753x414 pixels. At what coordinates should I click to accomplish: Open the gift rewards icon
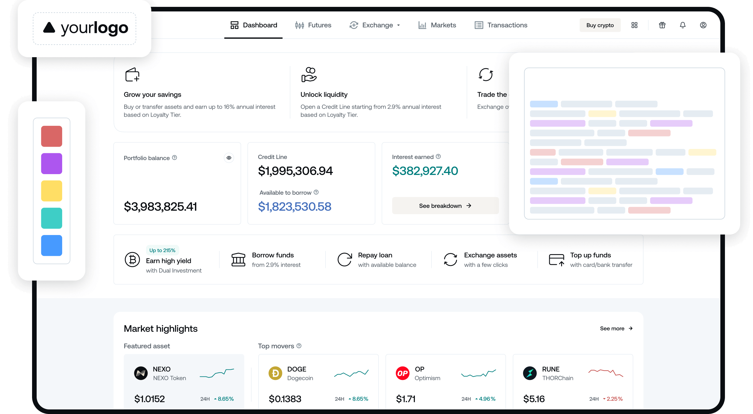point(662,25)
